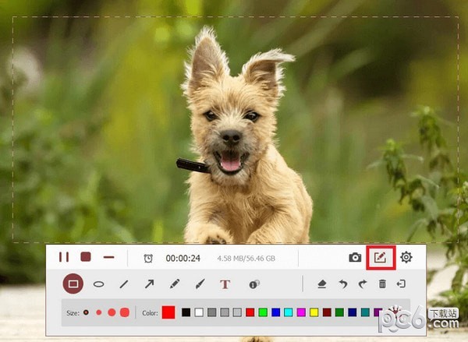Choose the largest pen size
The image size is (468, 342).
125,312
